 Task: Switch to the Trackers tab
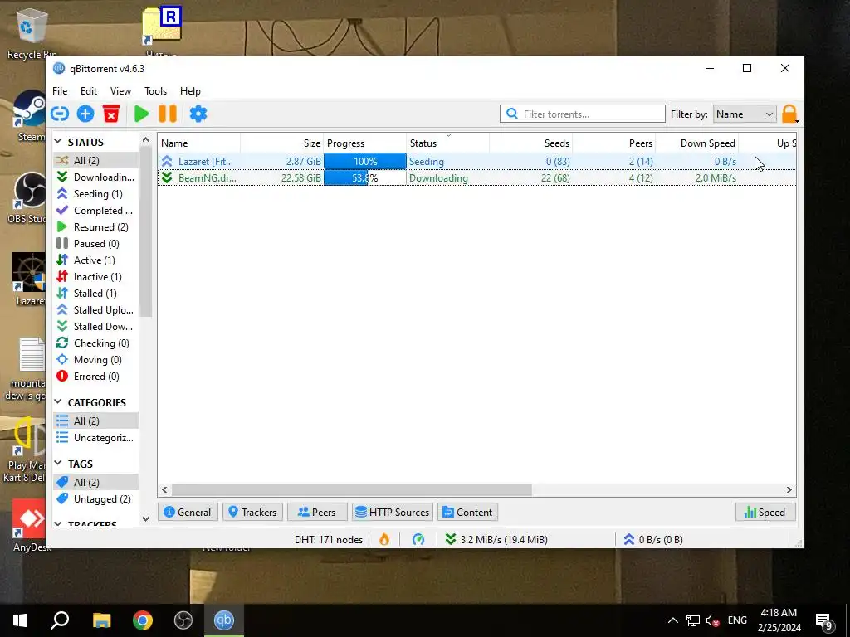tap(252, 512)
